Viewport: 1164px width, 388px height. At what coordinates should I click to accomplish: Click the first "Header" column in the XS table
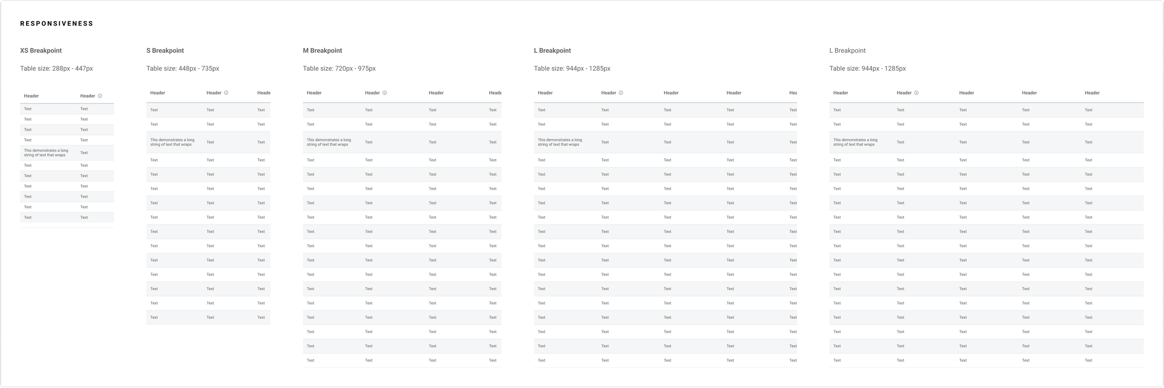tap(31, 96)
